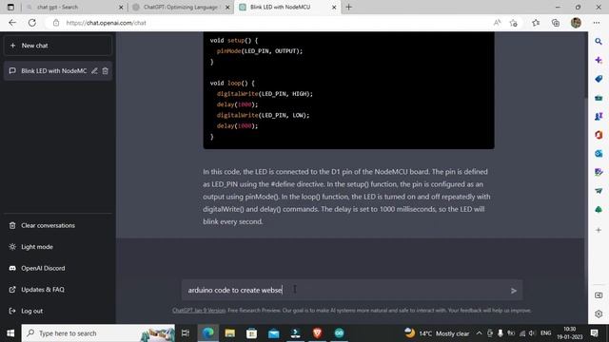Open sidebar Games icon
The height and width of the screenshot is (342, 609).
click(x=599, y=116)
